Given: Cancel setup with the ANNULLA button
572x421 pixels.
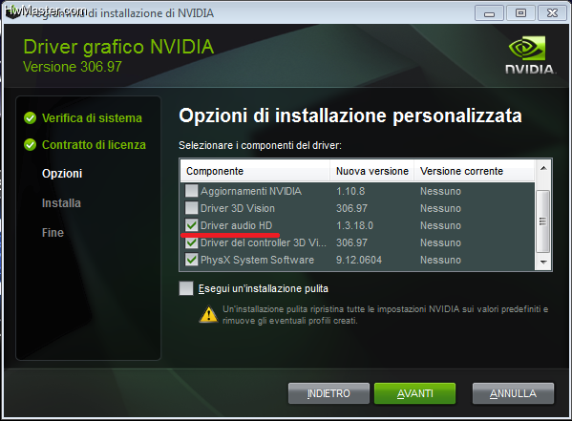Looking at the screenshot, I should click(x=513, y=393).
